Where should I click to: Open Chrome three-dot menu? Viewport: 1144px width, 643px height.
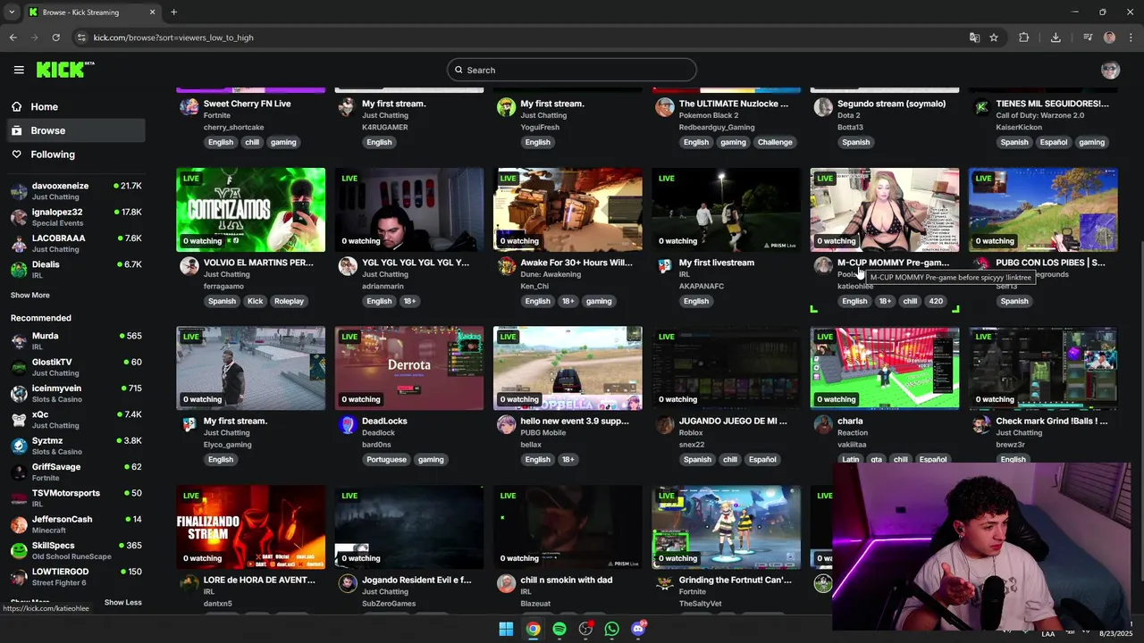1131,38
